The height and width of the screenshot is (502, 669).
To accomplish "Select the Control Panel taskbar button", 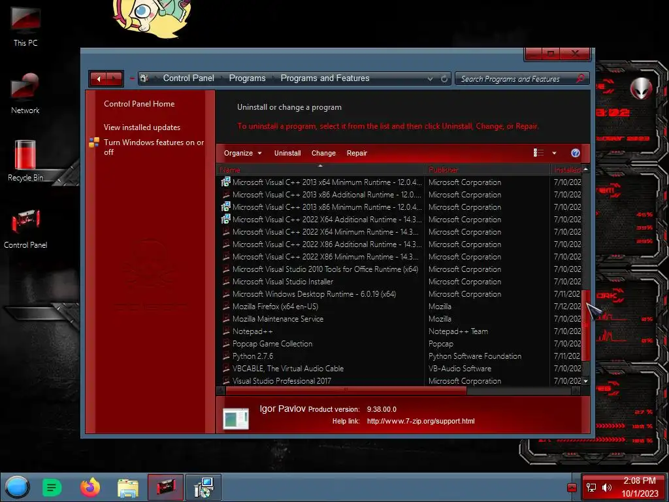I will [165, 487].
